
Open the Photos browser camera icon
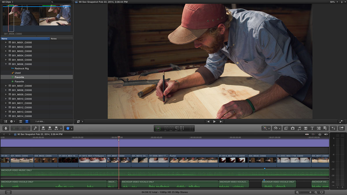click(293, 128)
